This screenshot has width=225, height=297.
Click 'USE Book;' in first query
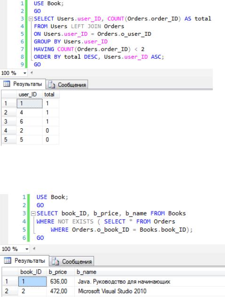(x=49, y=3)
